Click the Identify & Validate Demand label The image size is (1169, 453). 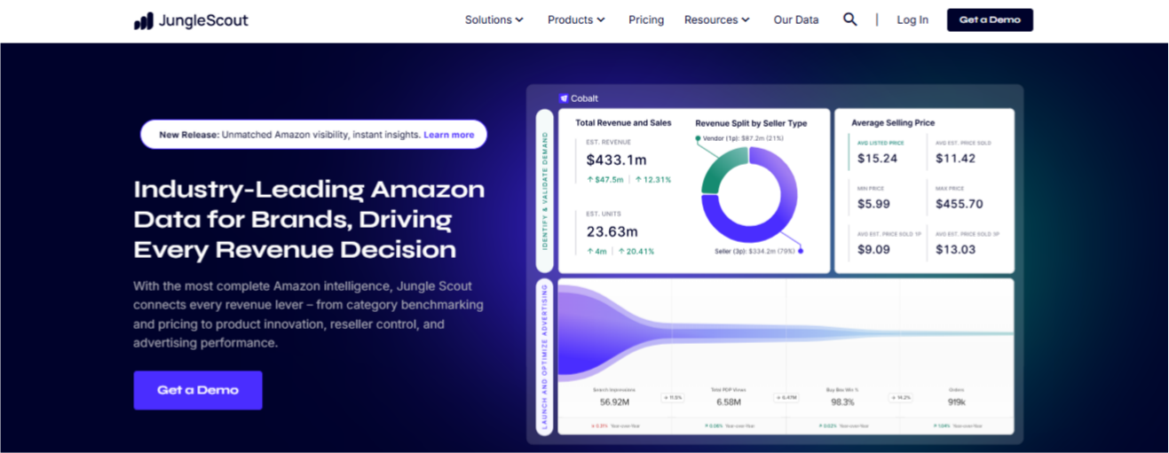(544, 191)
